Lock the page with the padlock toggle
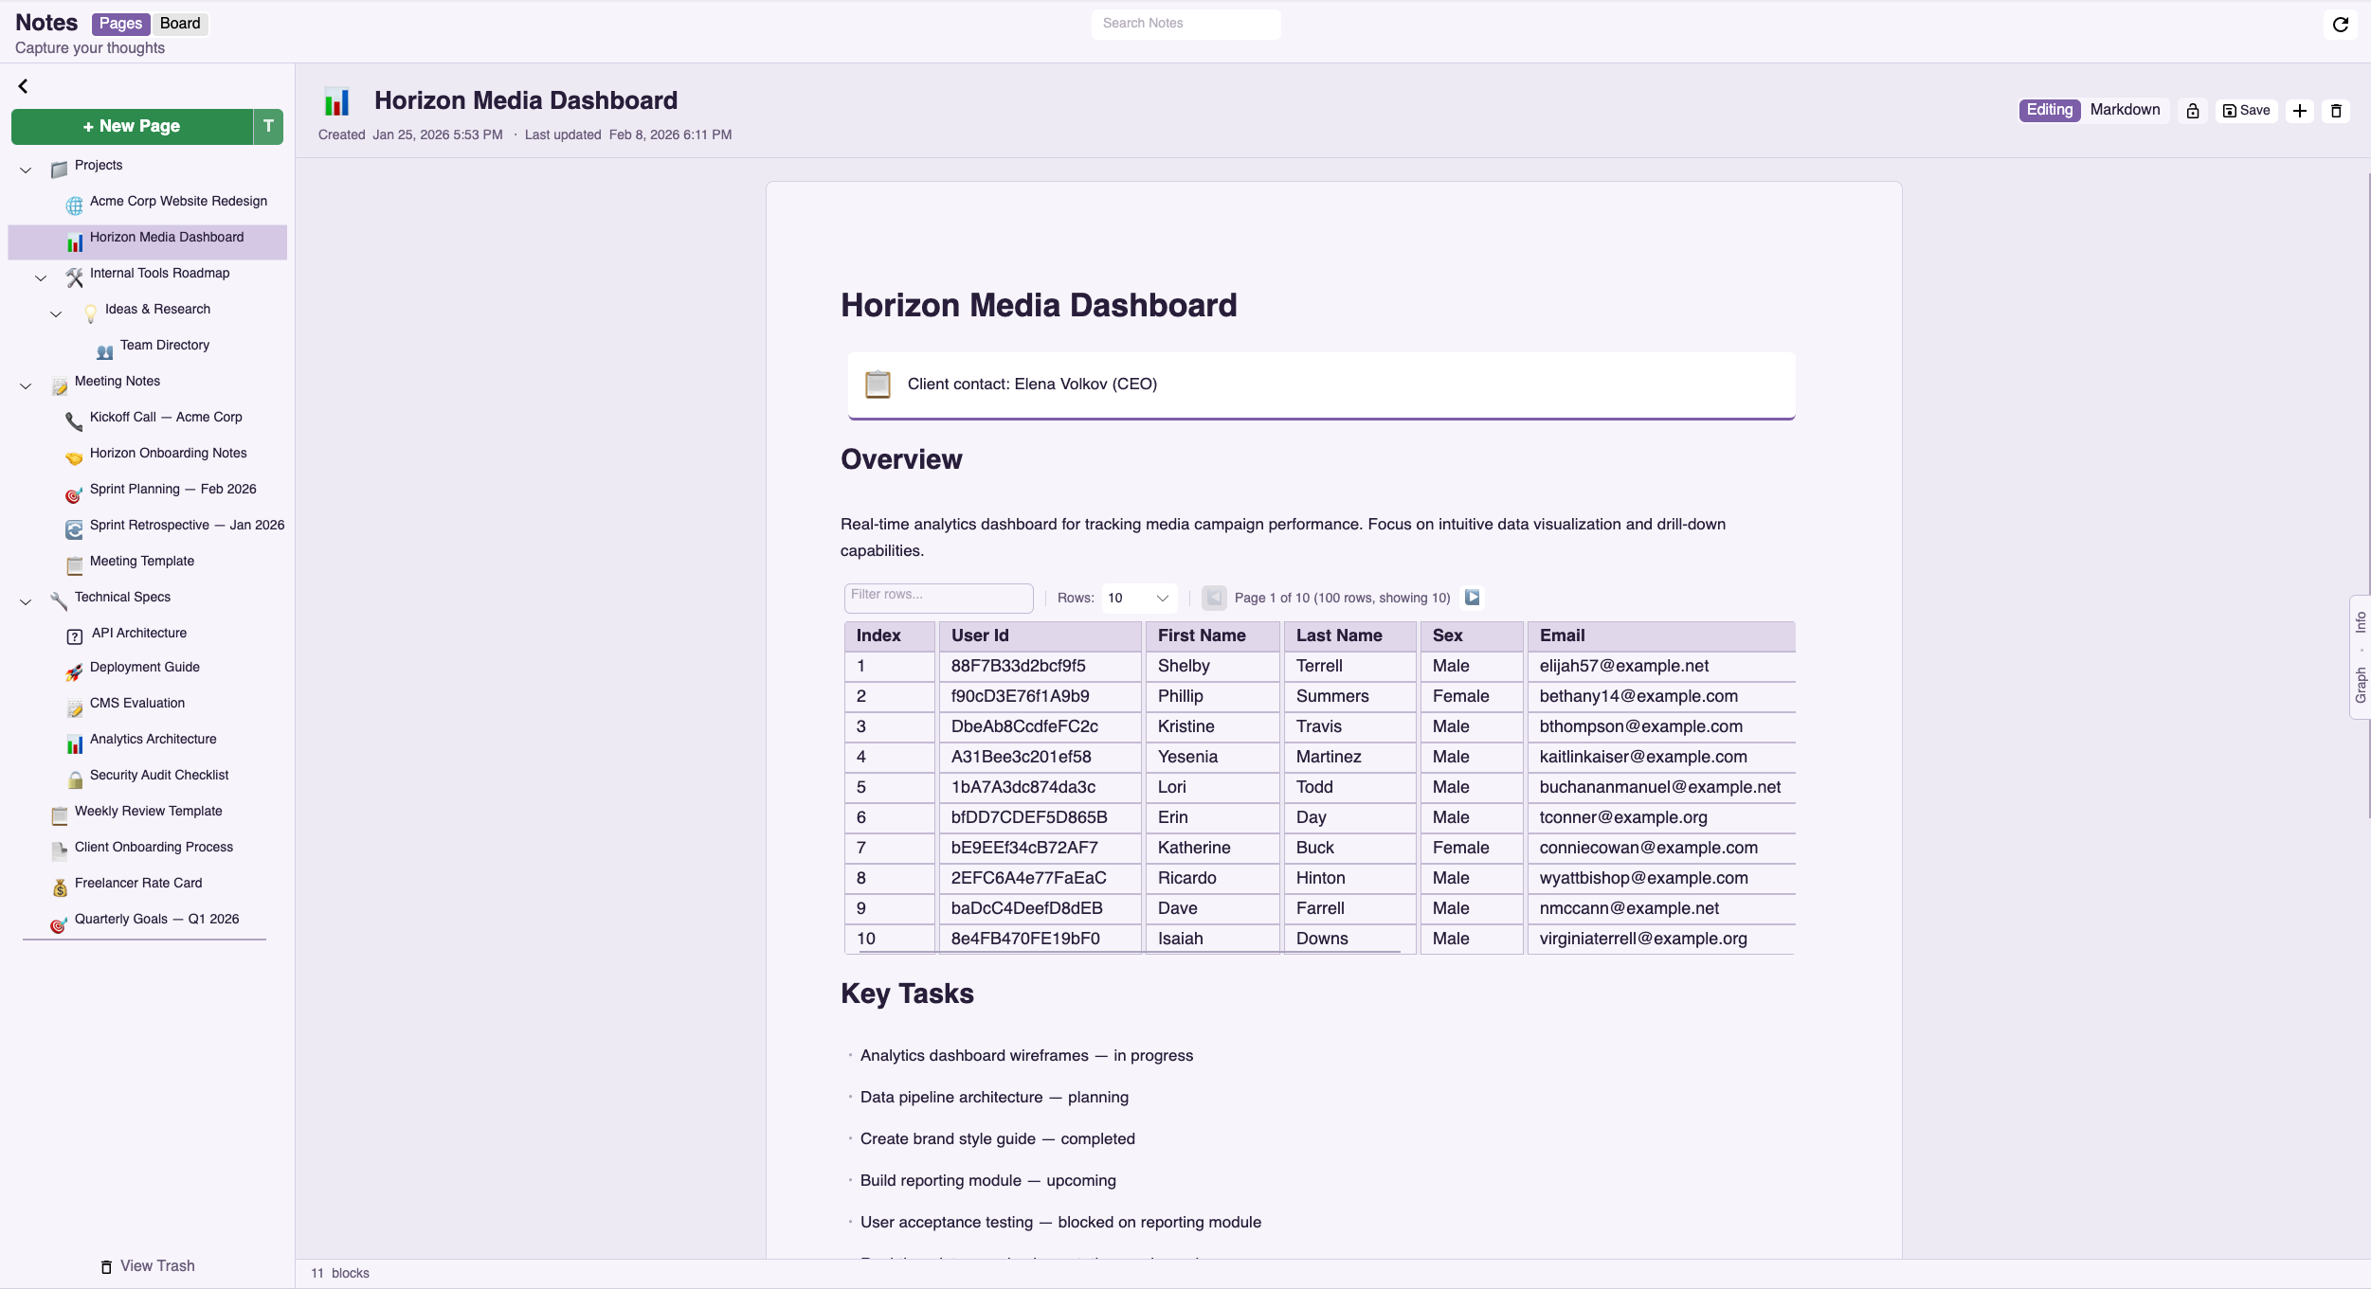 2192,110
